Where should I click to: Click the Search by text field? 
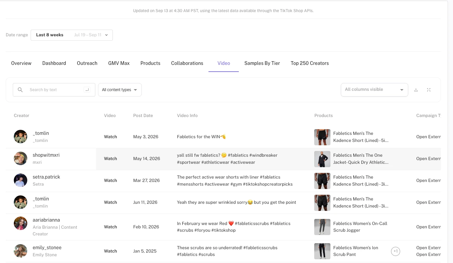click(x=54, y=90)
